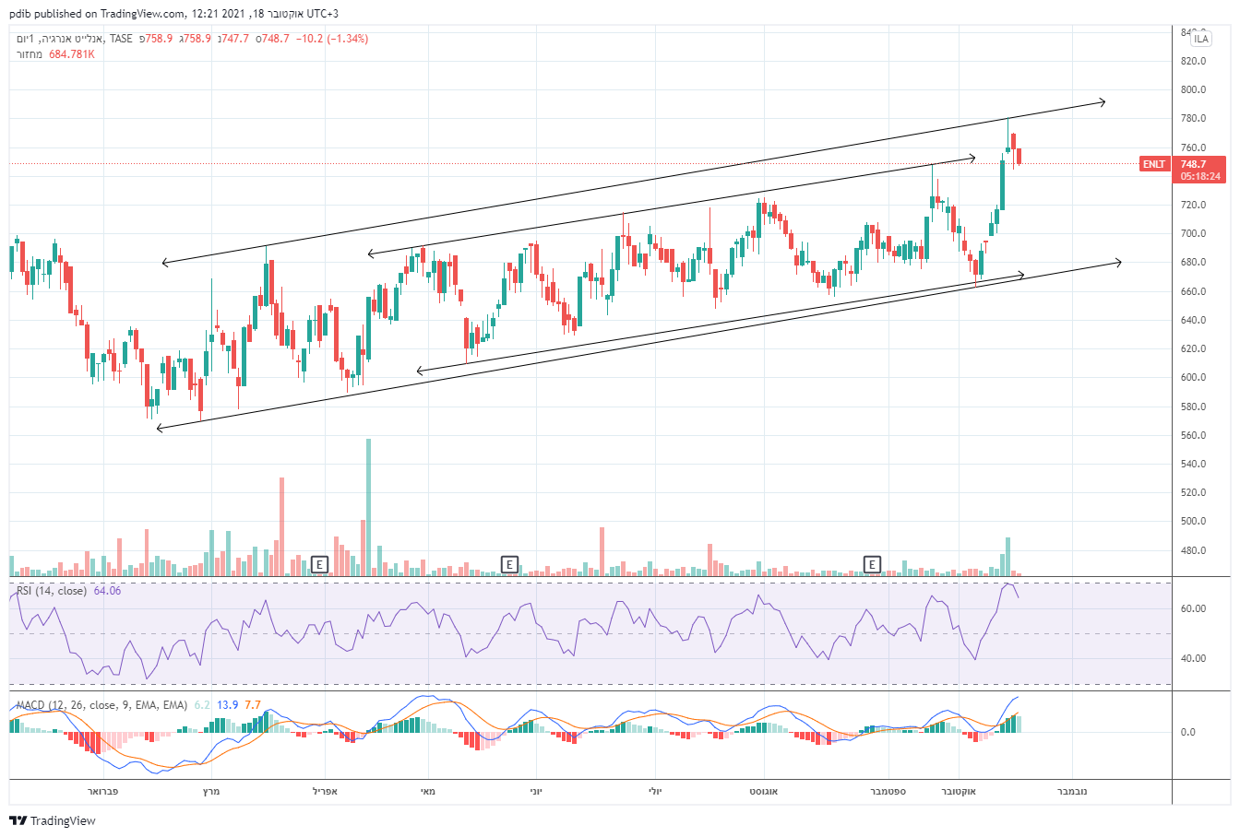Click the 780.0 price axis label
1240x837 pixels.
[1194, 118]
